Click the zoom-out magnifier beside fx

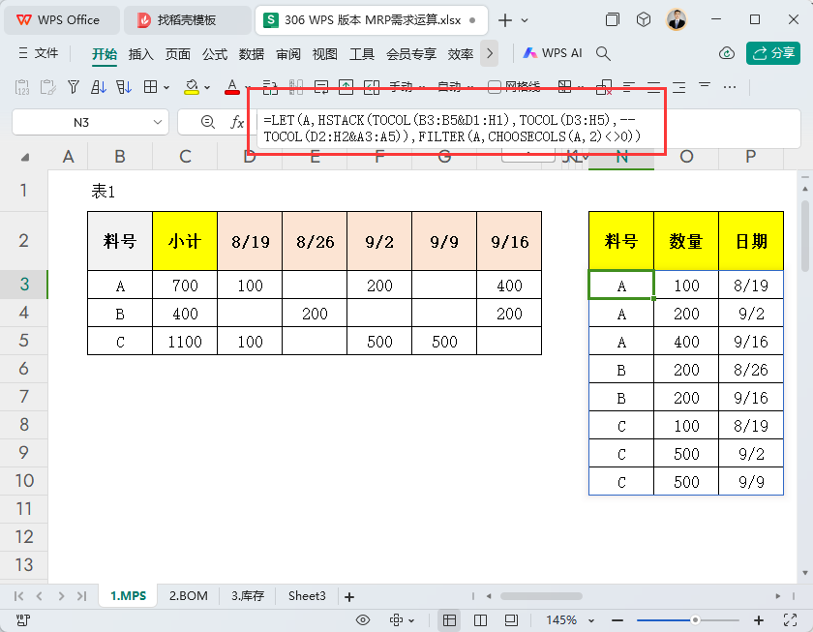tap(208, 122)
